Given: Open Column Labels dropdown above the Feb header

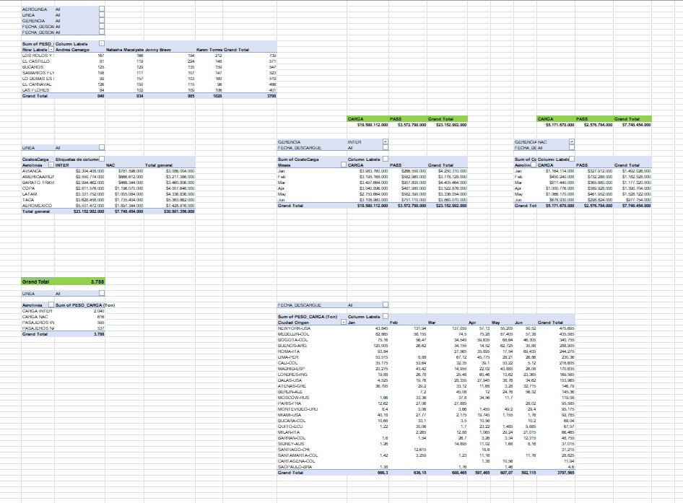Looking at the screenshot, I should (385, 316).
